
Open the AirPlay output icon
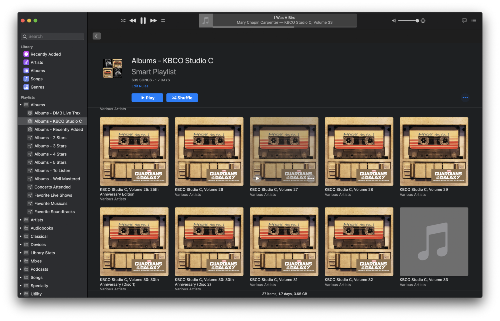click(423, 21)
